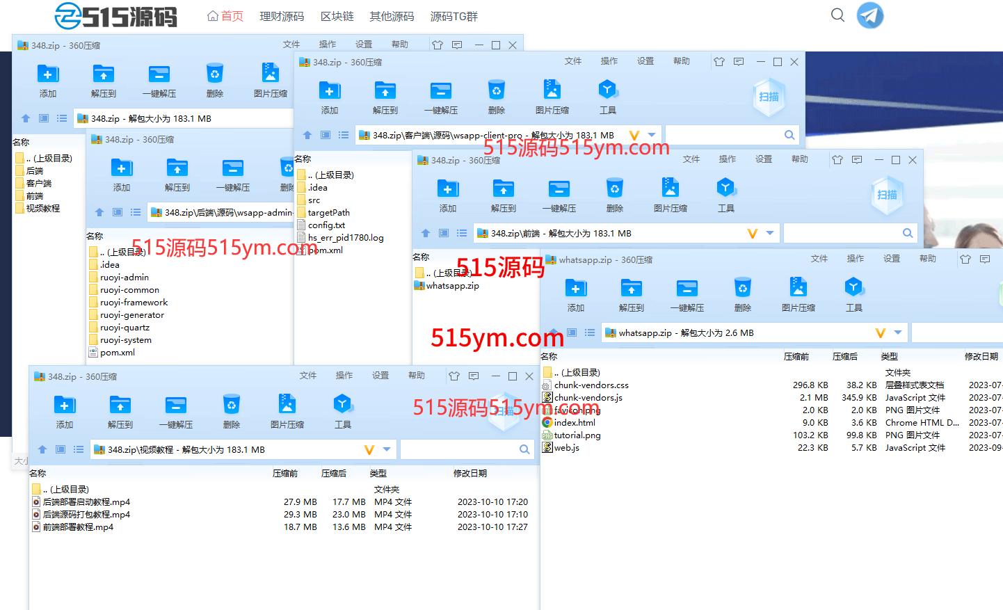Open 理财源码 in website navigation
The width and height of the screenshot is (1003, 610).
pos(282,16)
